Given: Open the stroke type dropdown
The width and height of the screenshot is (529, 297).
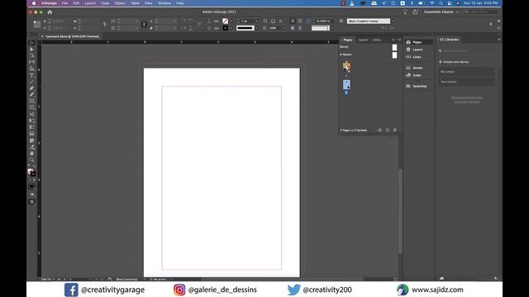Looking at the screenshot, I should [x=257, y=28].
